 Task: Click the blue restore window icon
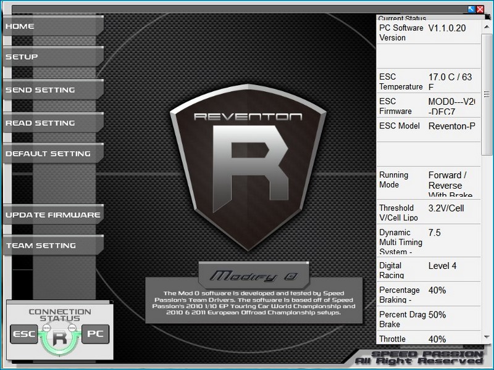tap(471, 9)
